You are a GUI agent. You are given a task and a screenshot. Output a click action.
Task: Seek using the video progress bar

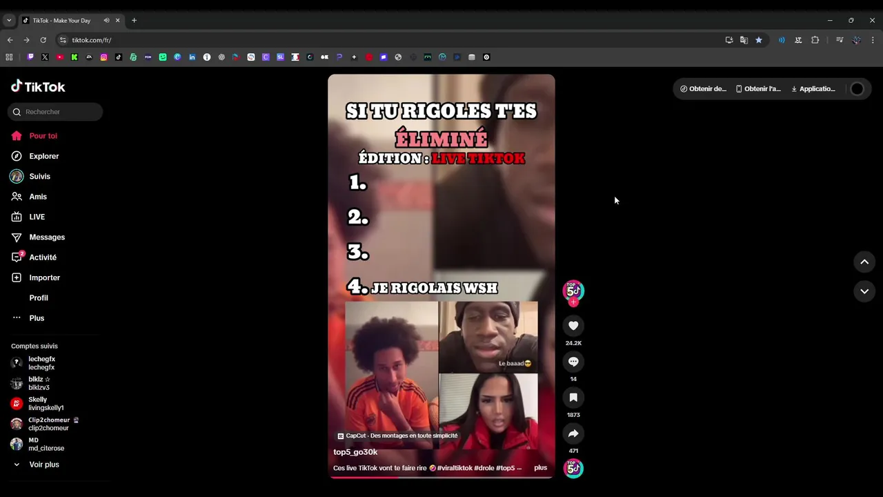(x=441, y=477)
